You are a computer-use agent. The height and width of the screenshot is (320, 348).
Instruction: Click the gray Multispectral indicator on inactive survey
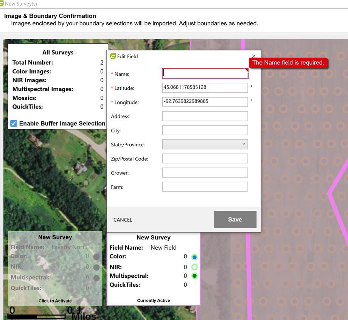96,278
